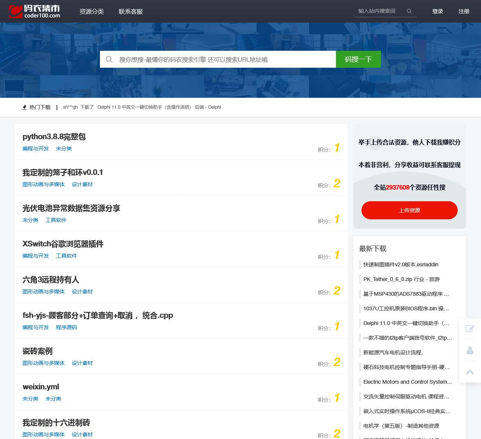Click the back-to-top arrow icon

tap(470, 372)
